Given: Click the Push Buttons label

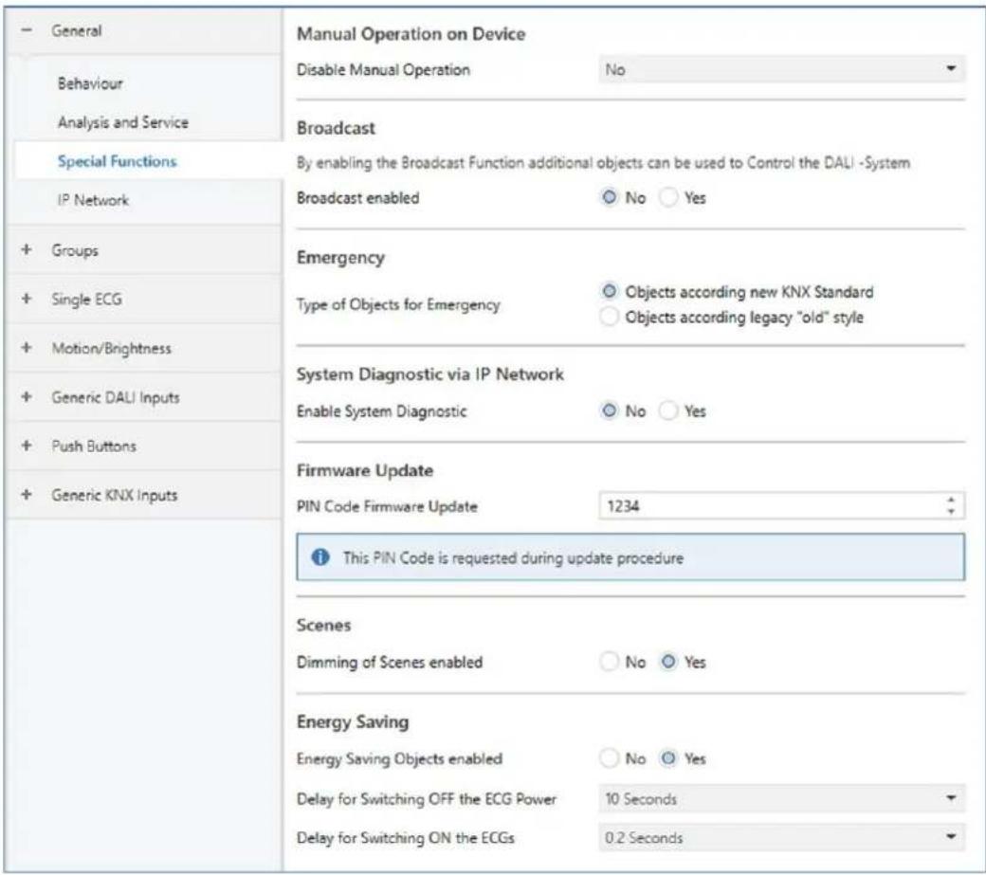Looking at the screenshot, I should point(94,446).
